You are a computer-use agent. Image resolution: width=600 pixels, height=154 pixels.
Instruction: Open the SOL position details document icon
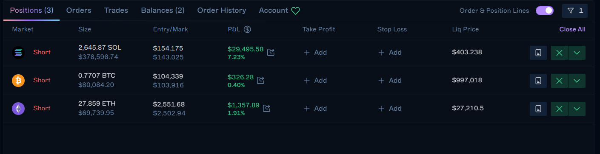(x=538, y=53)
